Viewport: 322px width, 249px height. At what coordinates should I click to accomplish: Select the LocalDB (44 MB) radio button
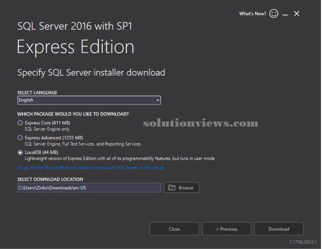pos(20,153)
